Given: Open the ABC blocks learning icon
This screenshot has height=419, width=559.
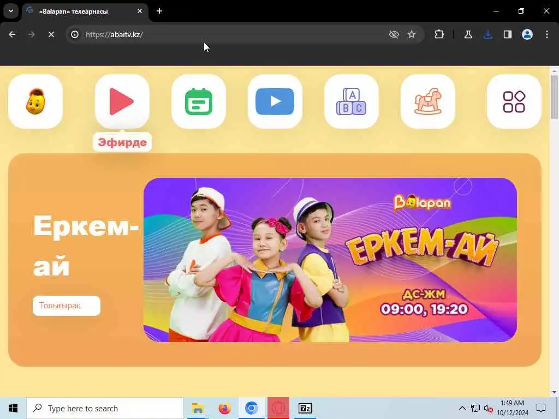Looking at the screenshot, I should (351, 101).
